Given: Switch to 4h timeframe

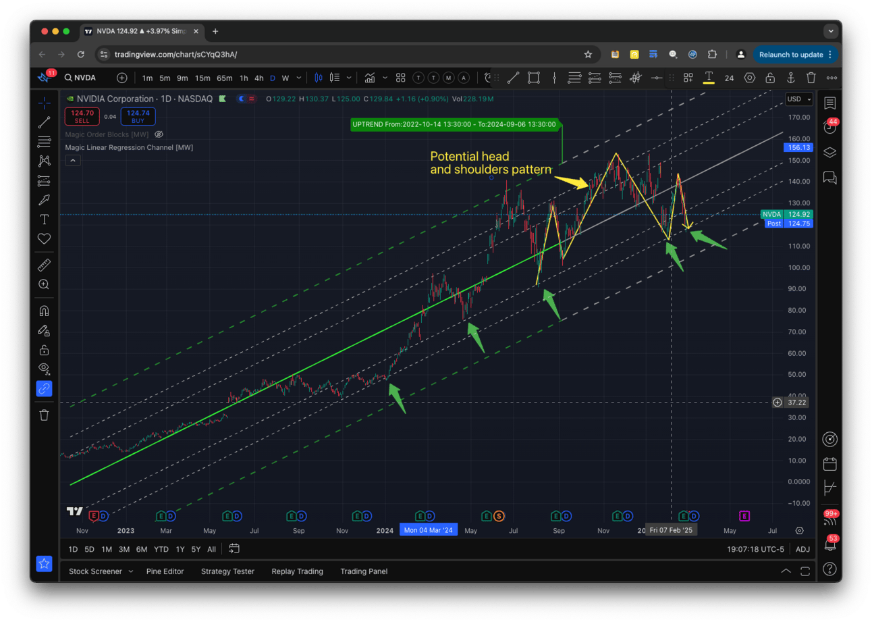Looking at the screenshot, I should pos(259,78).
